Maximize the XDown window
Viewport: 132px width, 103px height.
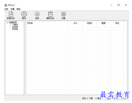point(119,5)
